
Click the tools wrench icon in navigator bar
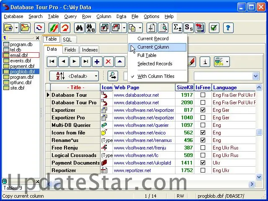219,62
